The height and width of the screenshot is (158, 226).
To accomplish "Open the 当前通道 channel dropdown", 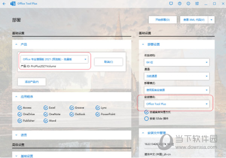I will coord(177,76).
